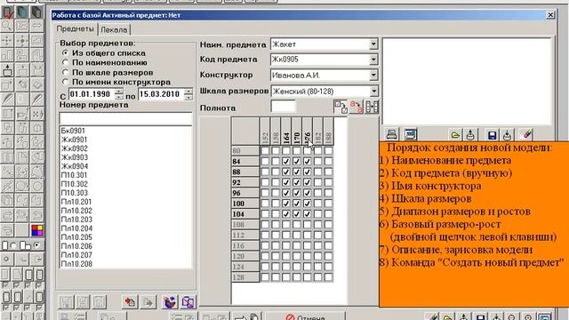Click the spinner of the 15.03.2010 end date
Screen dimensions: 569x320
(188, 94)
